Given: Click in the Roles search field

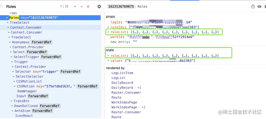Looking at the screenshot, I should click(32, 7).
